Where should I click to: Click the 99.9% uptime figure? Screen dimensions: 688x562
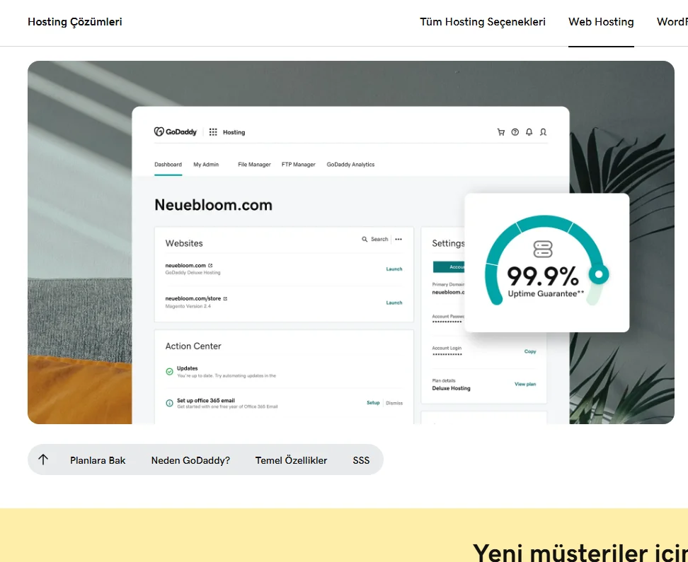pyautogui.click(x=543, y=276)
